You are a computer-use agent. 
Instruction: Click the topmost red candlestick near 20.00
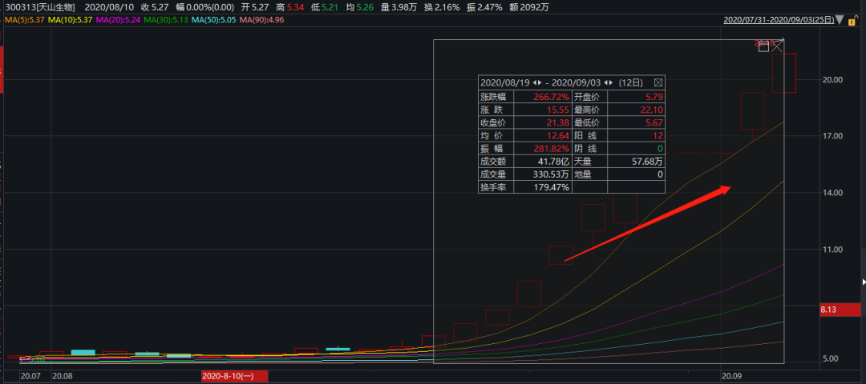click(783, 73)
